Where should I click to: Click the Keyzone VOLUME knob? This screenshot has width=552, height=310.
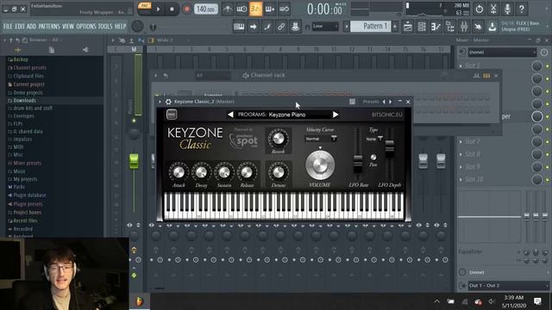[x=320, y=165]
